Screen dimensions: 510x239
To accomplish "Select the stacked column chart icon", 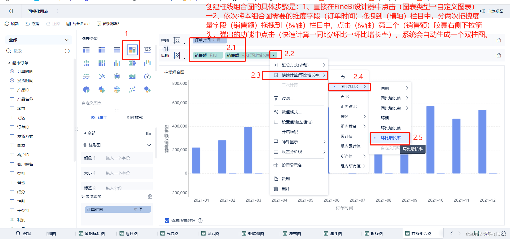I will 102,63.
